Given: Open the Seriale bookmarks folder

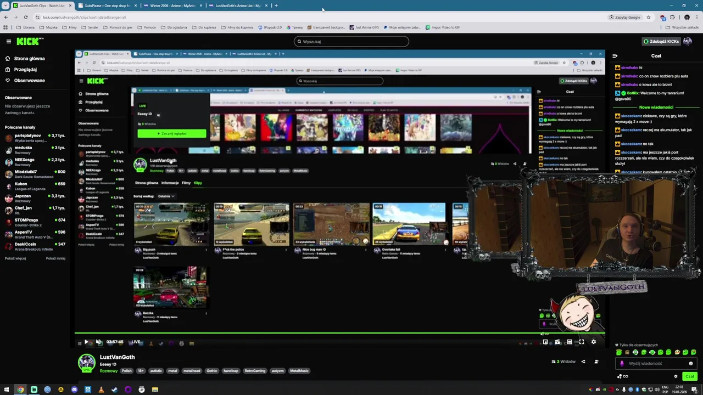Looking at the screenshot, I should click(x=90, y=27).
